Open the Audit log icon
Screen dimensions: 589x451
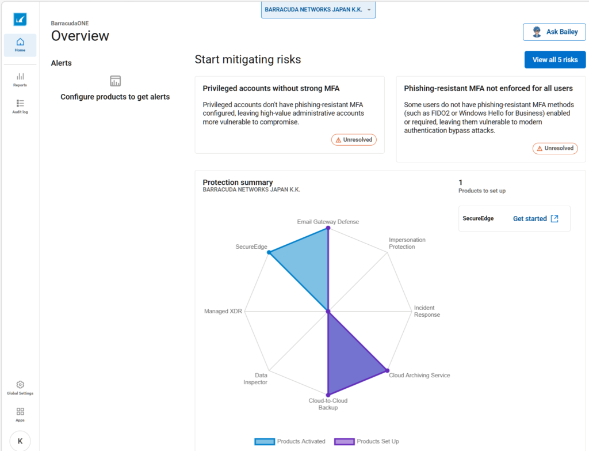click(20, 107)
